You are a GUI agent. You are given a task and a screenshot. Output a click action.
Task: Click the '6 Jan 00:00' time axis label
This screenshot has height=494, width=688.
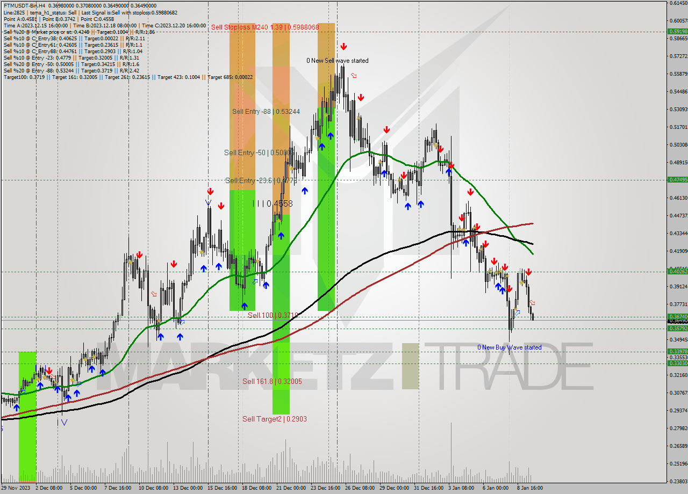pos(496,488)
